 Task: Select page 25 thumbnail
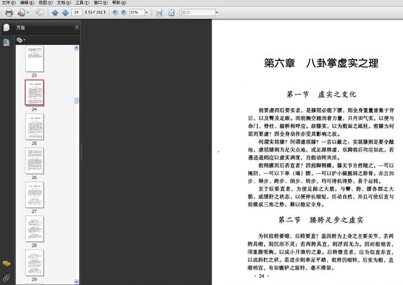34,127
